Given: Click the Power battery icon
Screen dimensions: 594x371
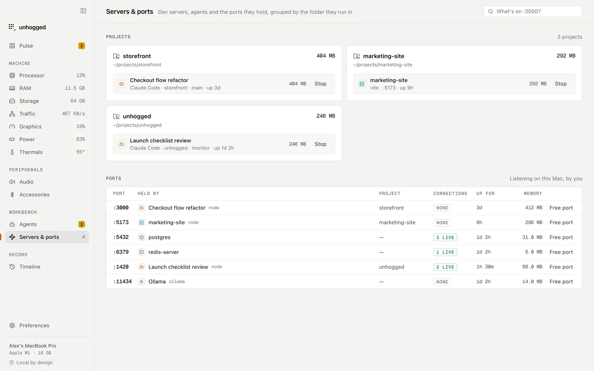Looking at the screenshot, I should (12, 139).
